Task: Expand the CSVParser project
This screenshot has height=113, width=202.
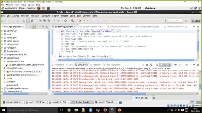Action: [2, 31]
